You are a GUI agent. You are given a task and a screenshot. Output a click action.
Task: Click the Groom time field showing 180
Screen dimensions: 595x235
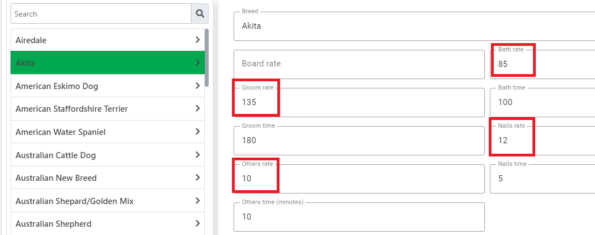359,140
